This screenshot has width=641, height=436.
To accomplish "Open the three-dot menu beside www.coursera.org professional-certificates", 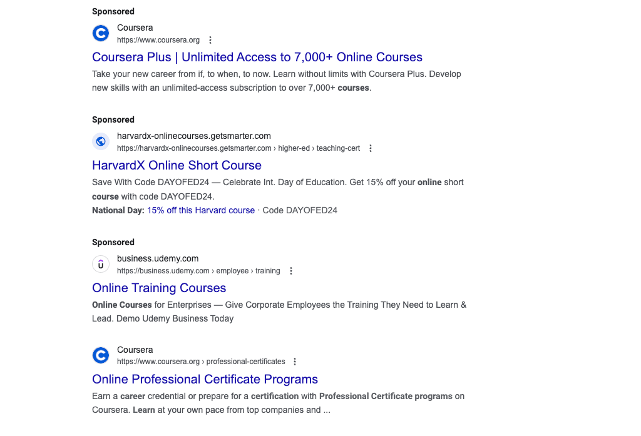I will tap(294, 362).
